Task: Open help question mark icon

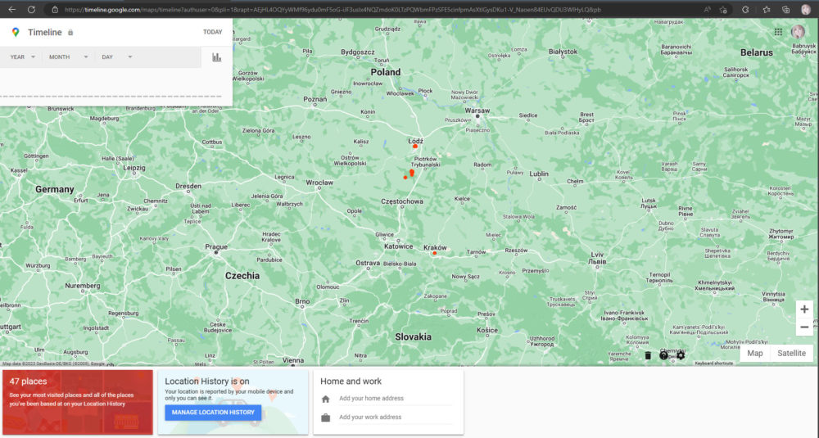Action: pos(663,355)
